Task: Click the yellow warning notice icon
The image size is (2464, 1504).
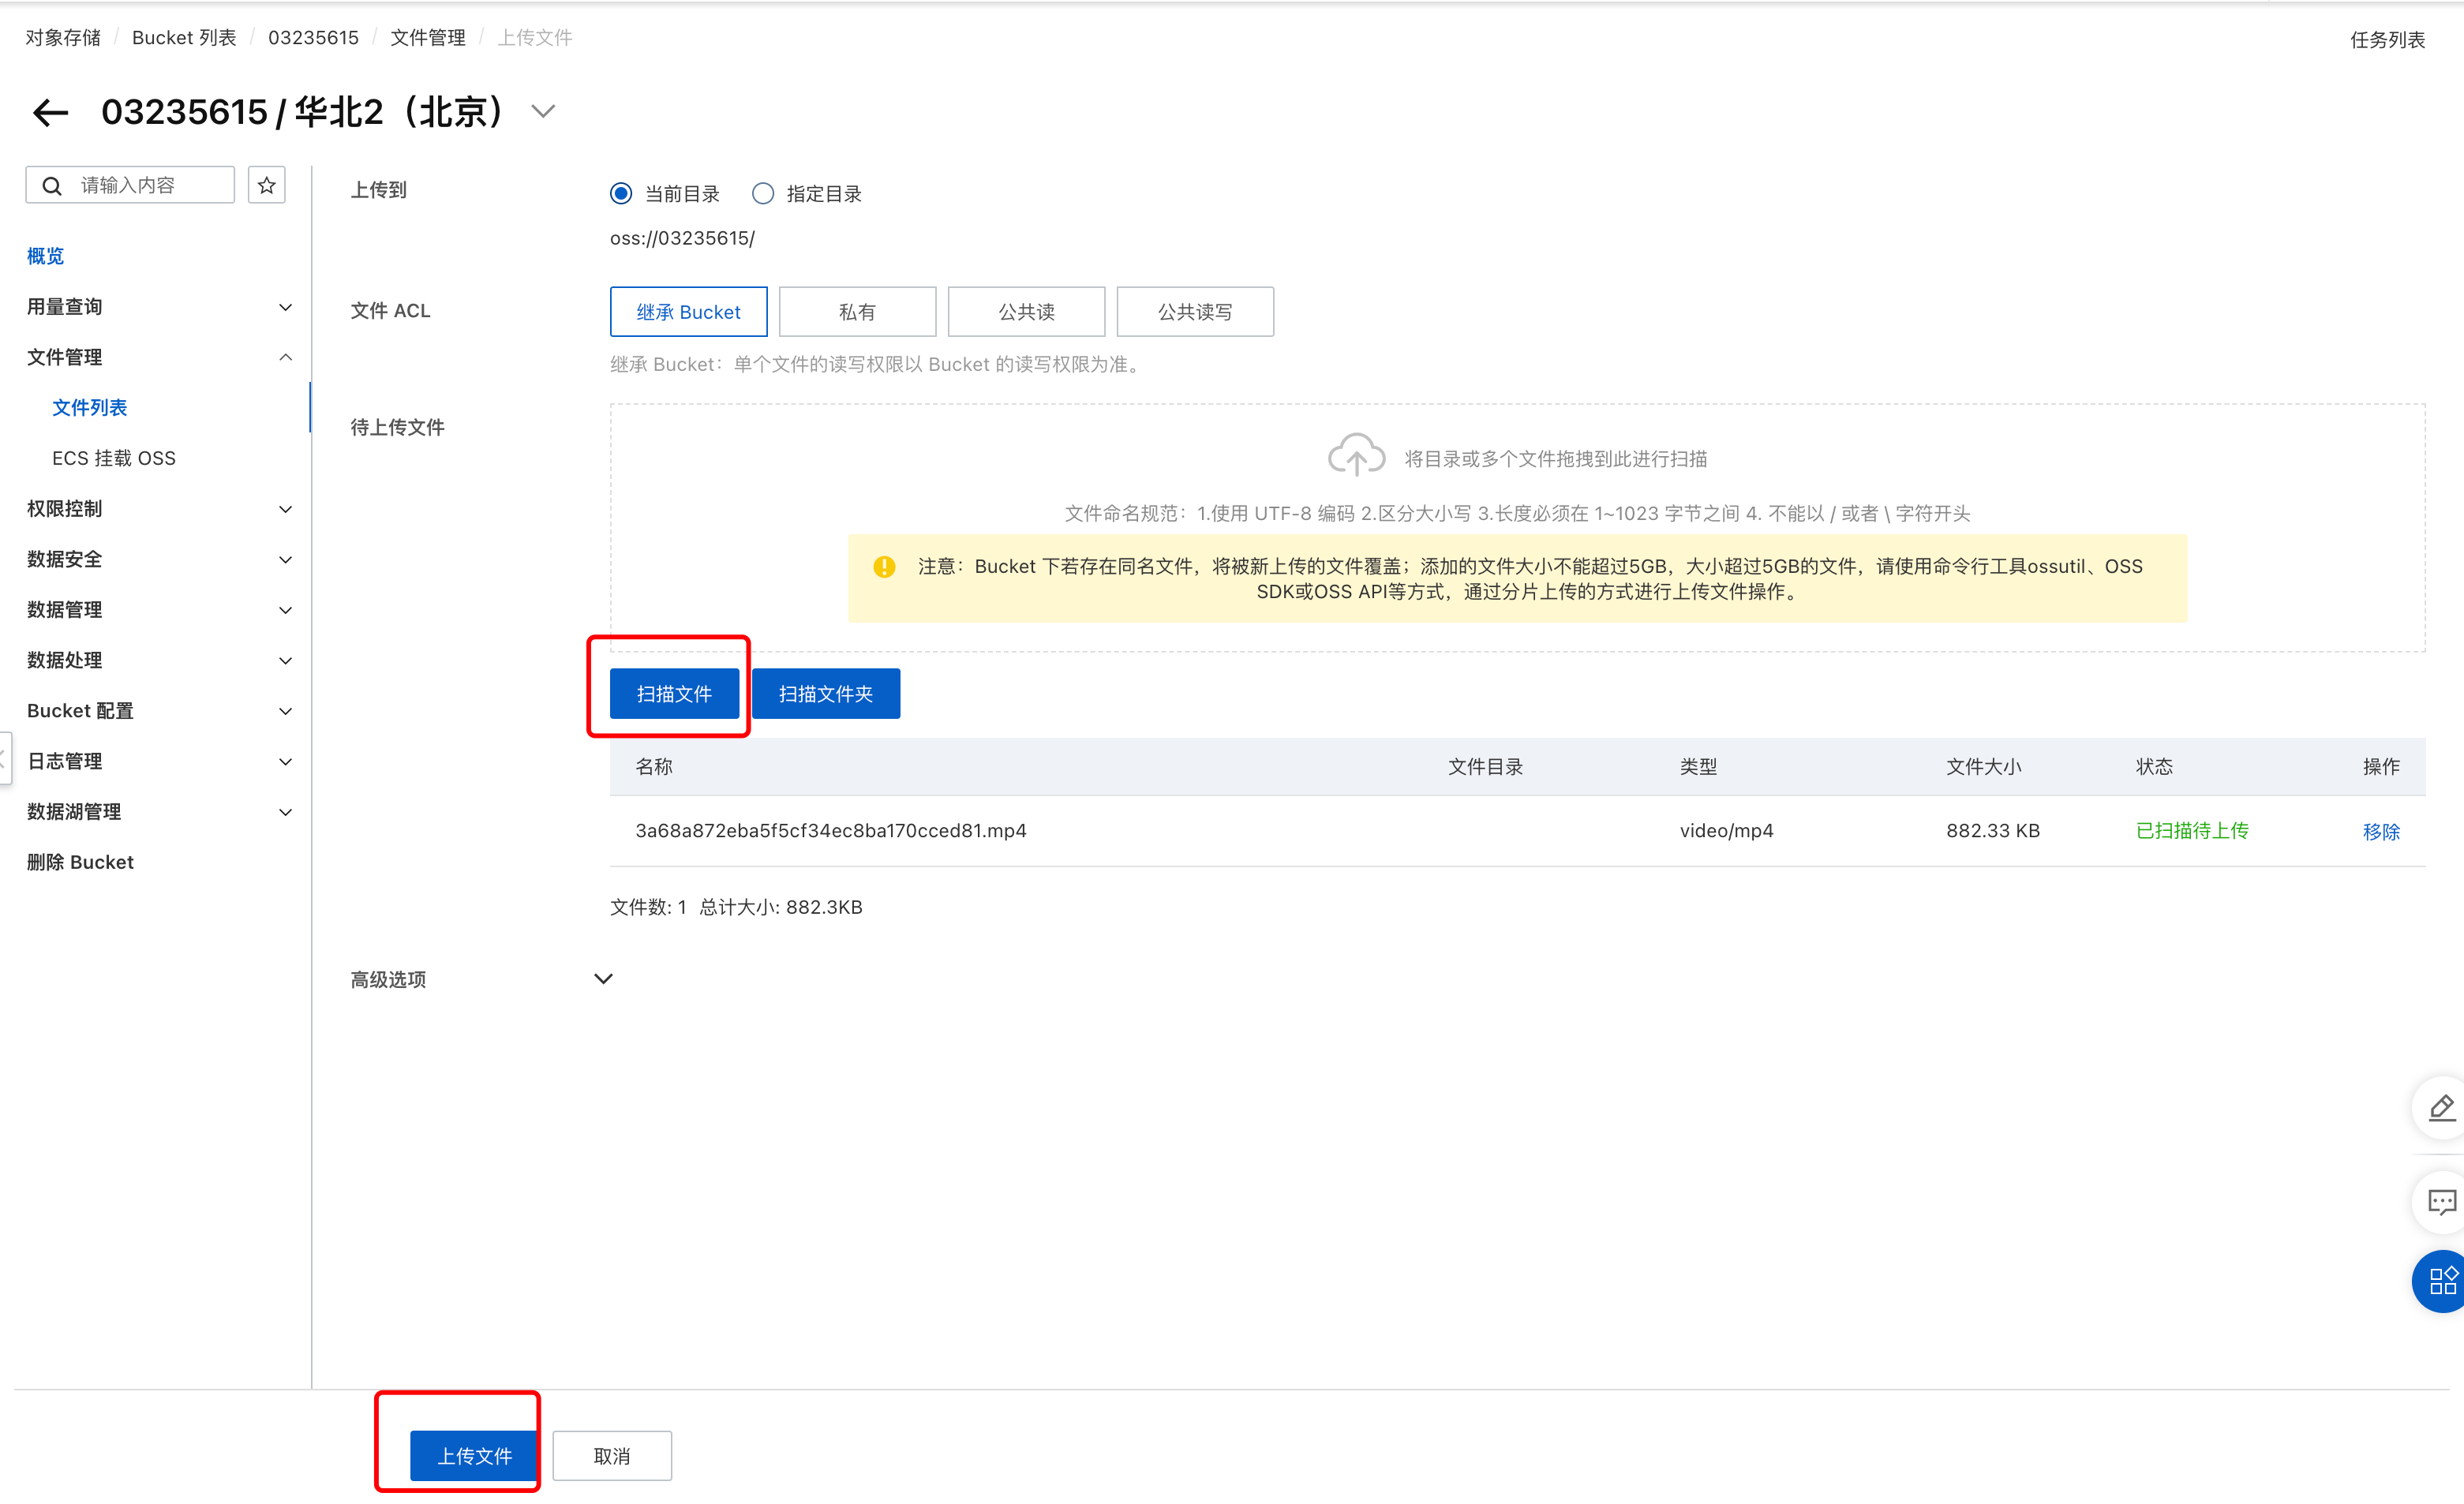Action: click(884, 567)
